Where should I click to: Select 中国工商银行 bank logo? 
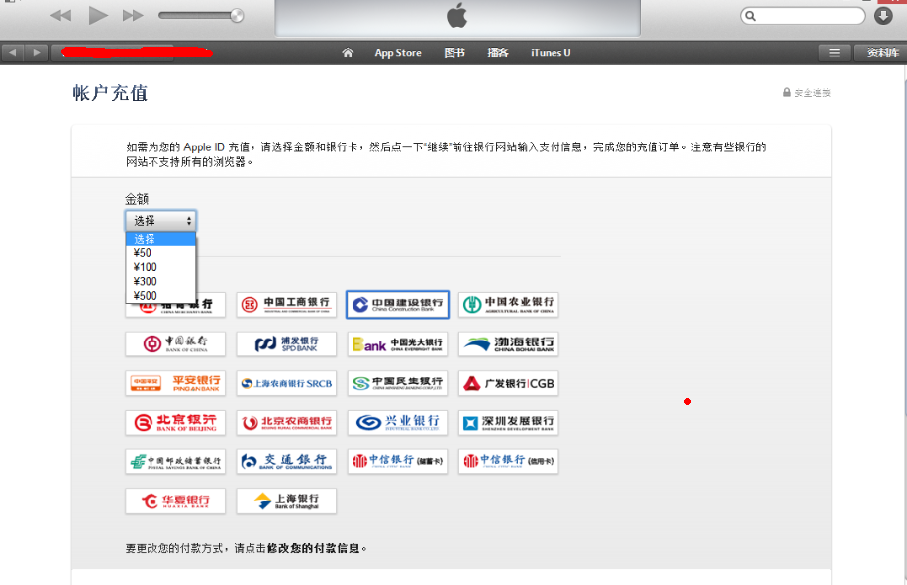point(286,305)
